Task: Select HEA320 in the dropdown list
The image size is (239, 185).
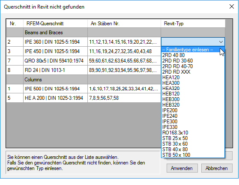Action: tap(193, 88)
